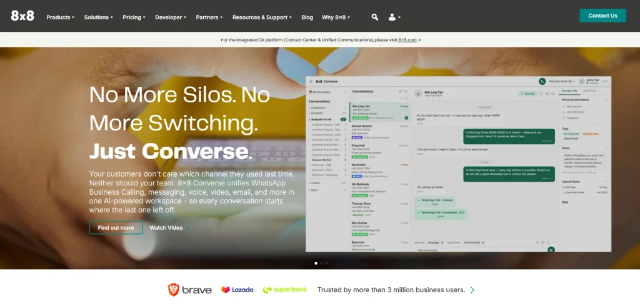640x304 pixels.
Task: Click the green send message button
Action: point(551,250)
